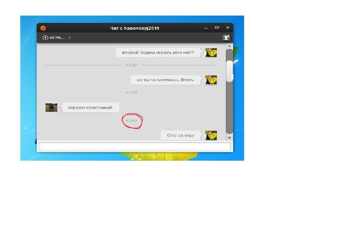Click avatar beside 'ну ты че молчишь' message
Viewport: 350px width, 245px height.
pyautogui.click(x=211, y=80)
